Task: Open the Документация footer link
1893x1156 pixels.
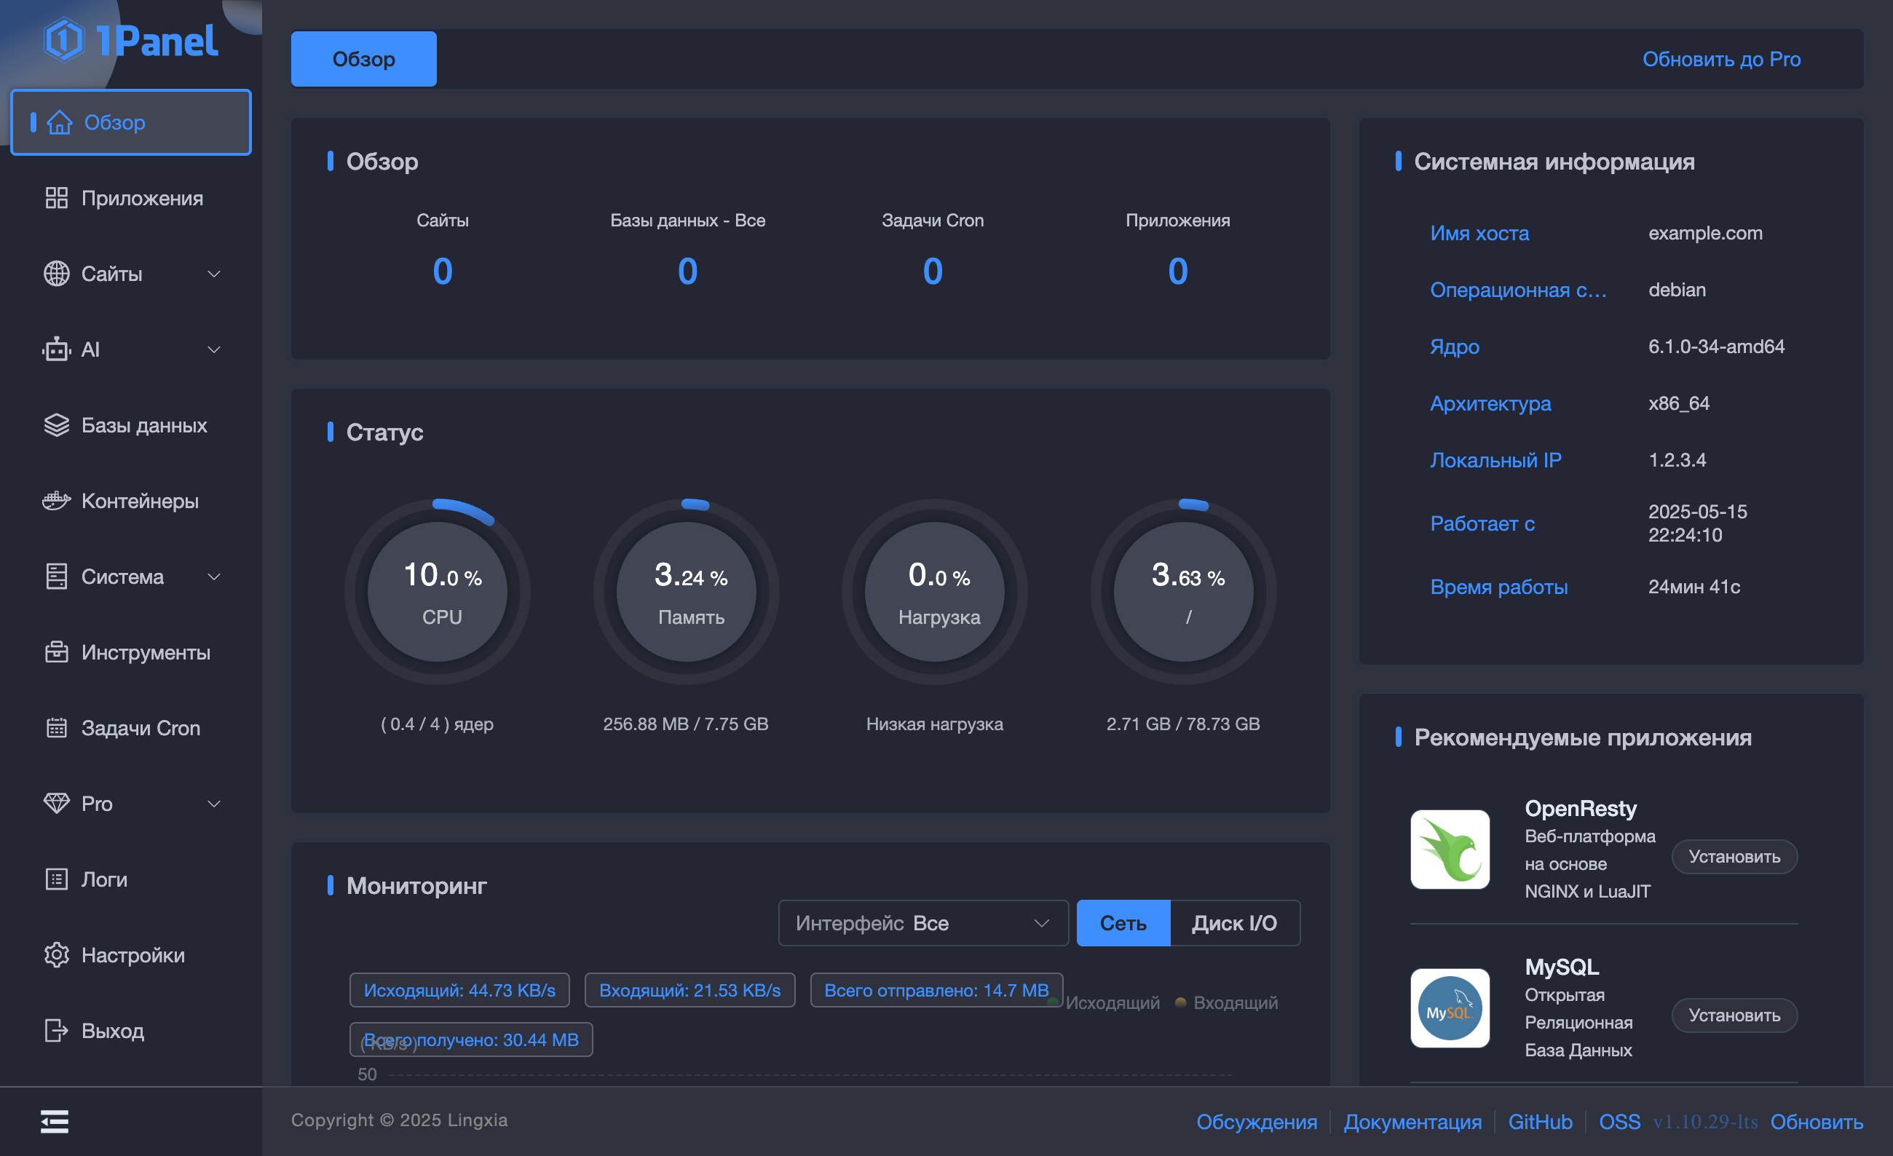Action: (x=1413, y=1122)
